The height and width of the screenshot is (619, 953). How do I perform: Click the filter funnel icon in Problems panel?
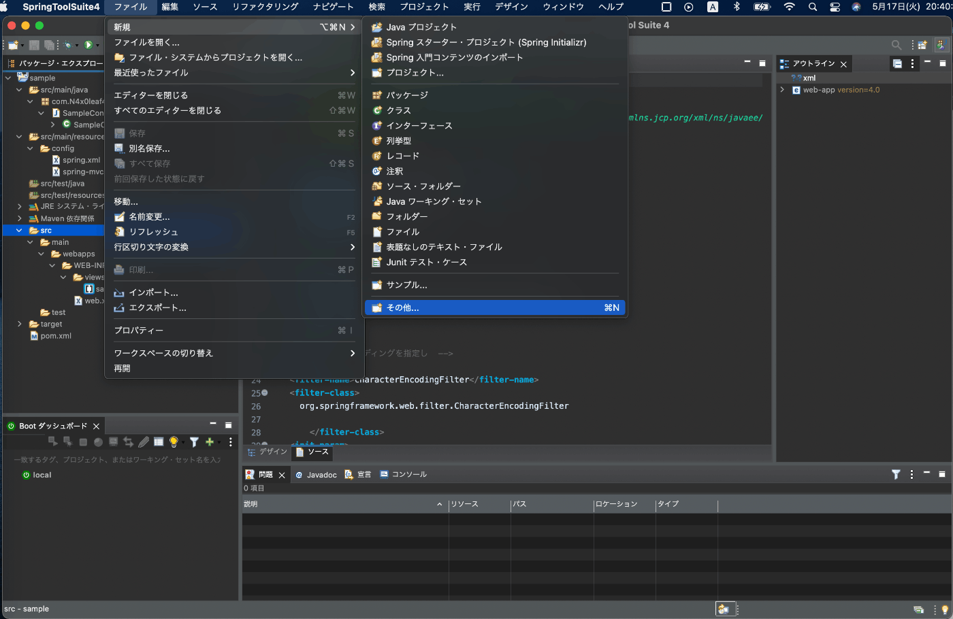point(896,474)
